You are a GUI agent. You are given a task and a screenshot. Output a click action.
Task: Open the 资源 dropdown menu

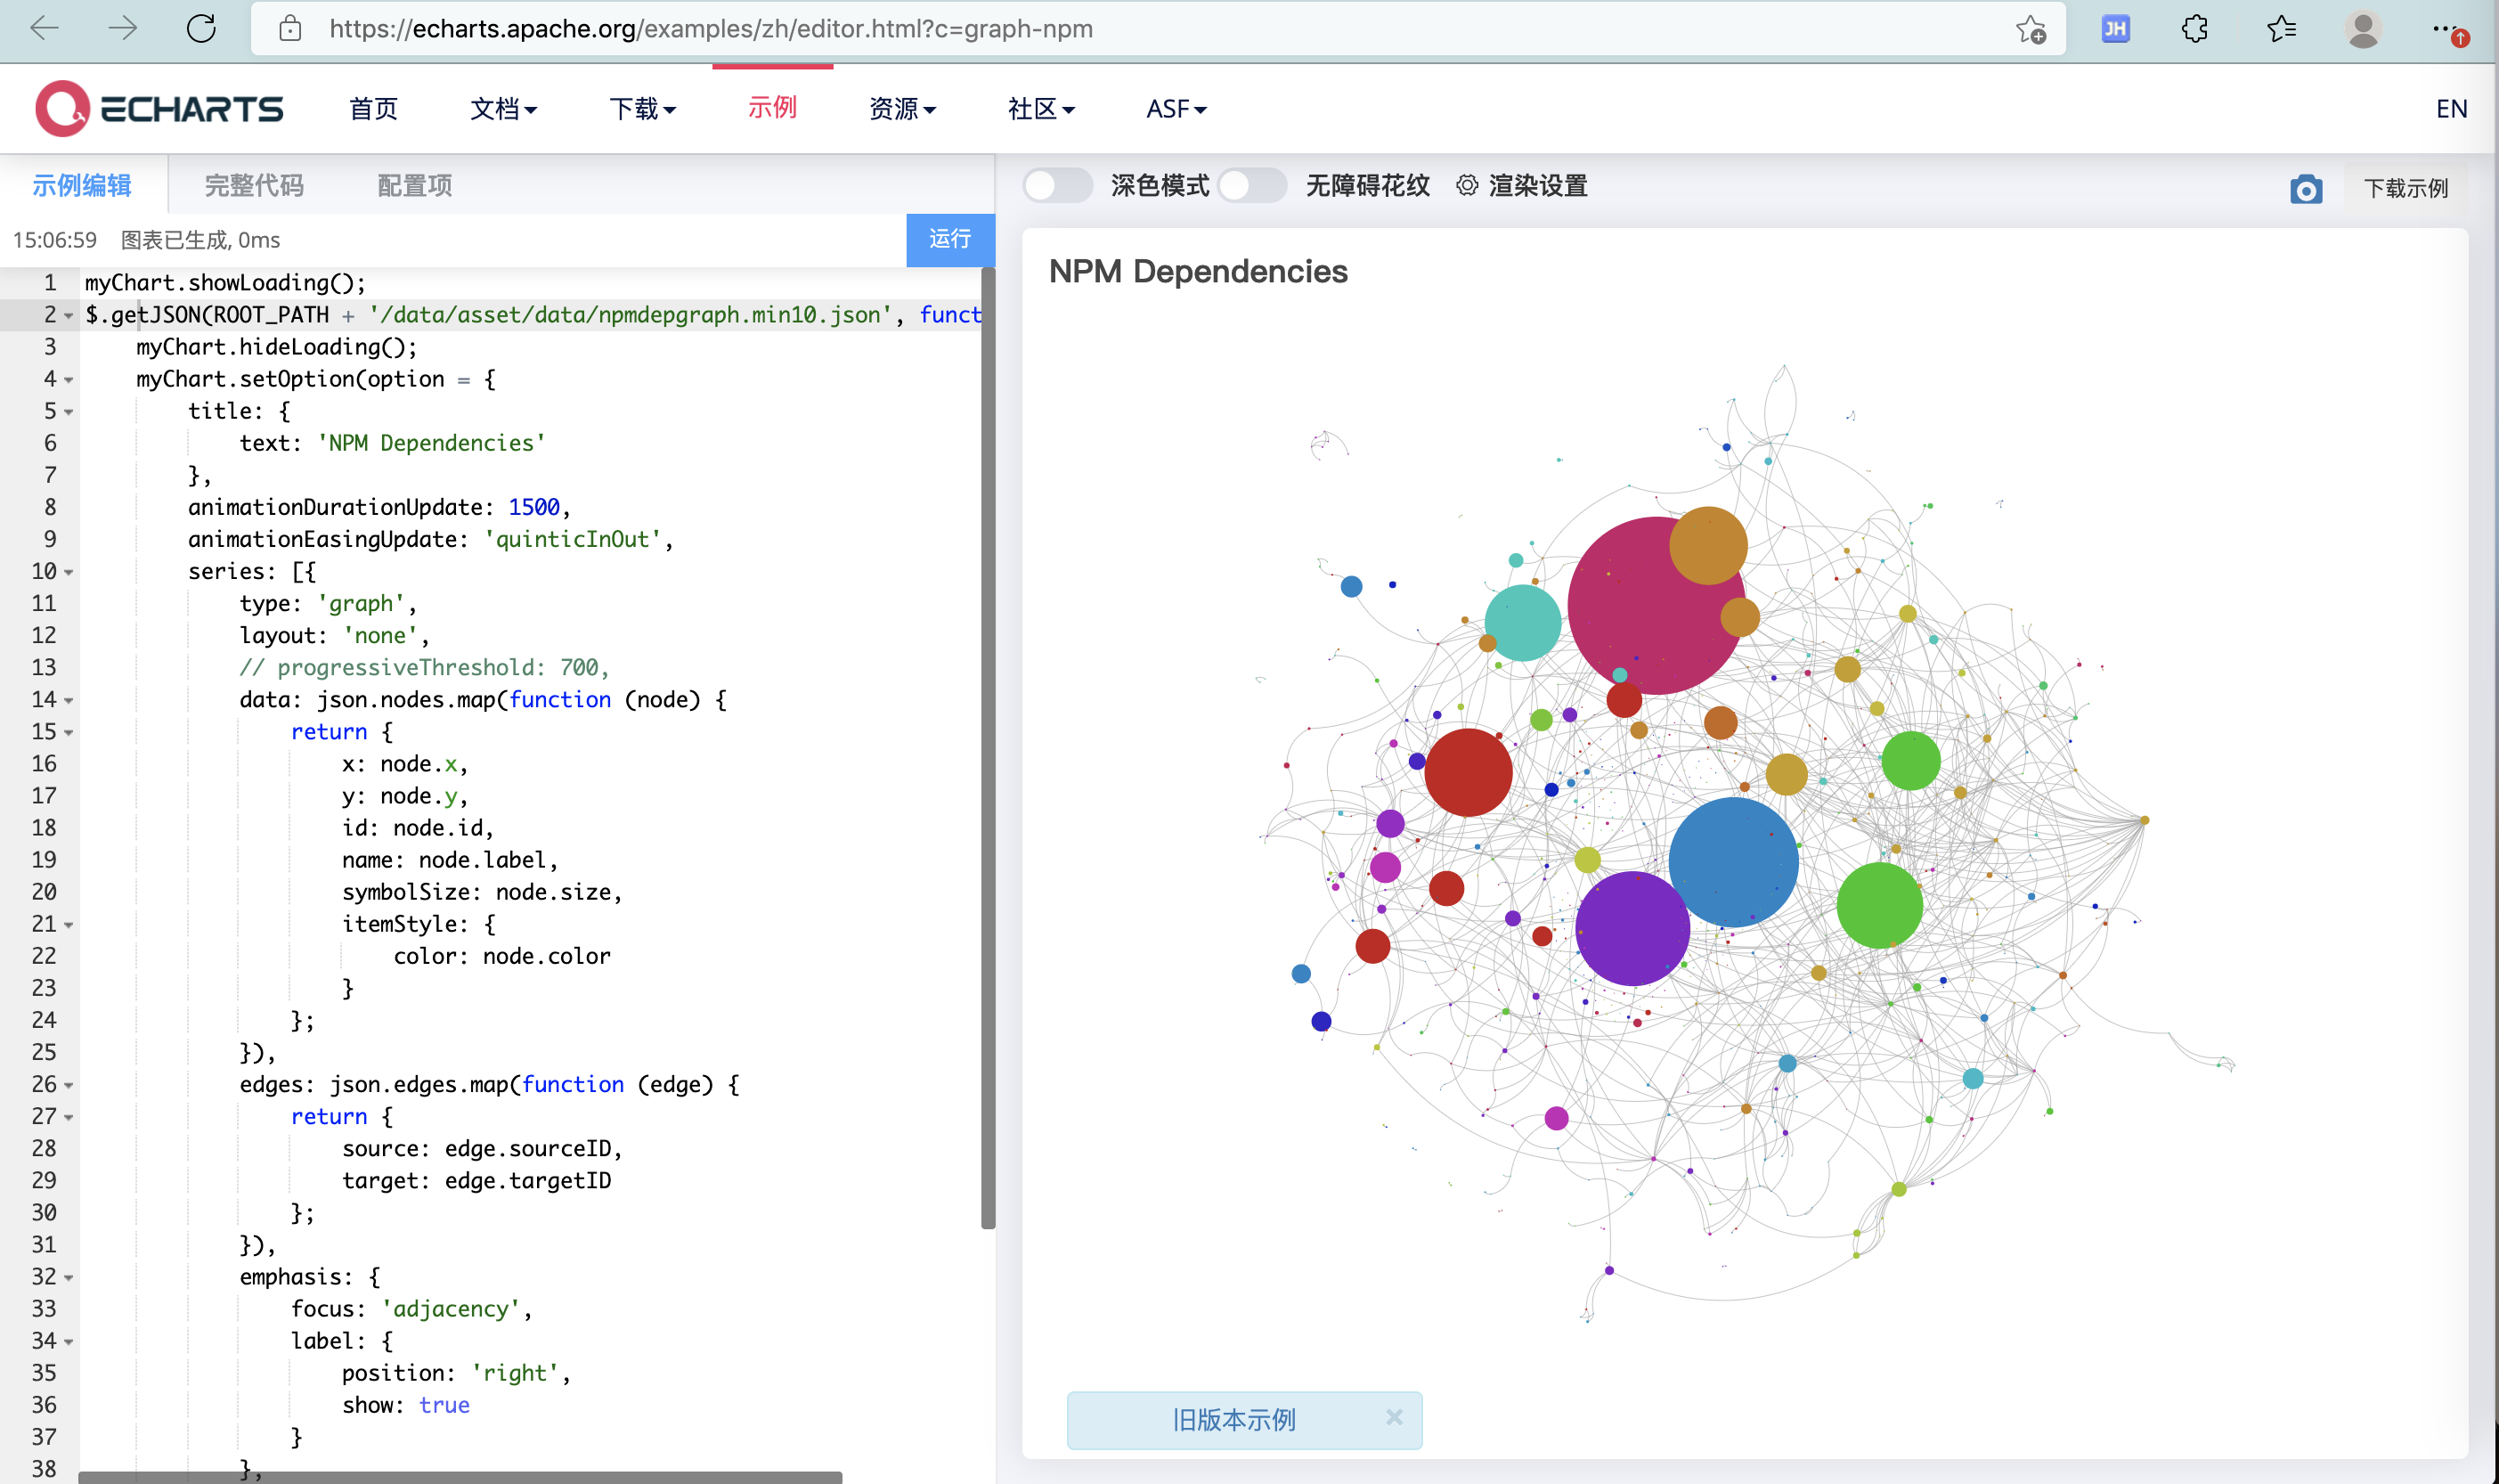(901, 108)
